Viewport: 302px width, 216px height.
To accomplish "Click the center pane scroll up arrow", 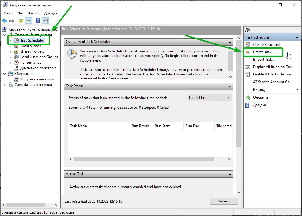I will pyautogui.click(x=239, y=38).
